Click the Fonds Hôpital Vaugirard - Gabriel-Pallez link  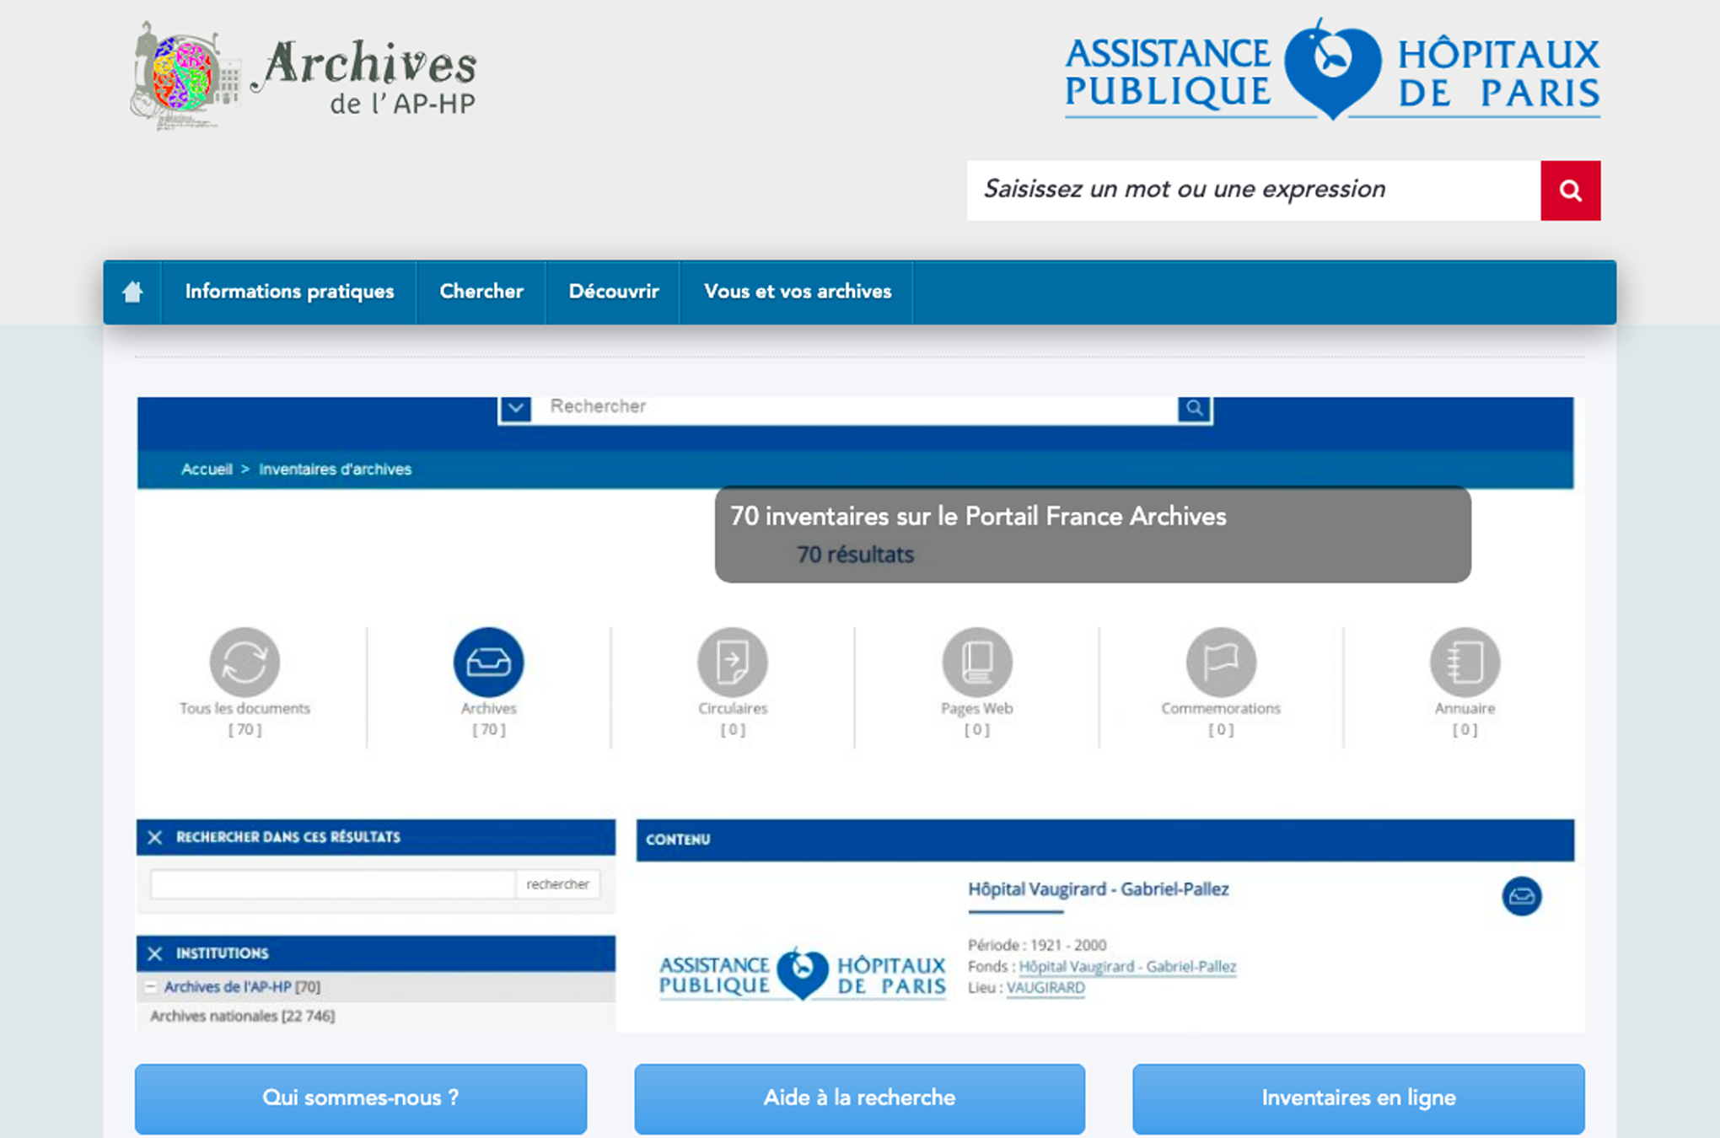click(1127, 967)
